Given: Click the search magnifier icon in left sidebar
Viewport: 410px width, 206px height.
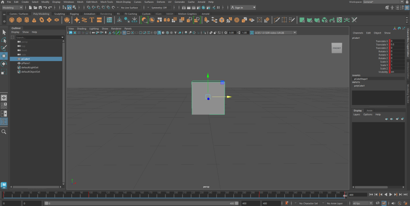Looking at the screenshot, I should click(x=4, y=132).
